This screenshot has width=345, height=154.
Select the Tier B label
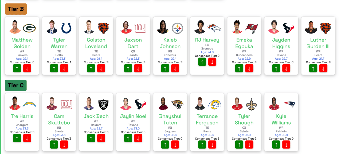(16, 9)
